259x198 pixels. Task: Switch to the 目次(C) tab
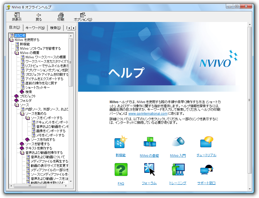14,27
